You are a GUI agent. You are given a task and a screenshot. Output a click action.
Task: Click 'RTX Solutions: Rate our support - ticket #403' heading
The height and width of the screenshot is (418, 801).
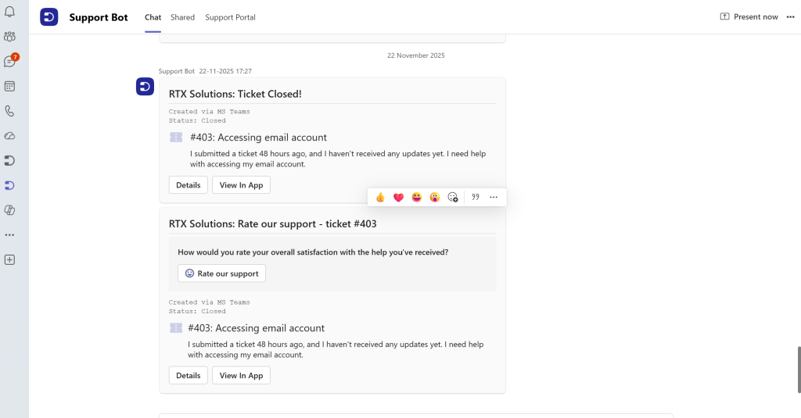point(273,223)
